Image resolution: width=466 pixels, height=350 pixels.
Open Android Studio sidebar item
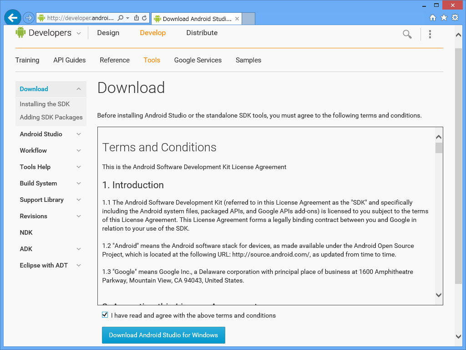coord(41,134)
